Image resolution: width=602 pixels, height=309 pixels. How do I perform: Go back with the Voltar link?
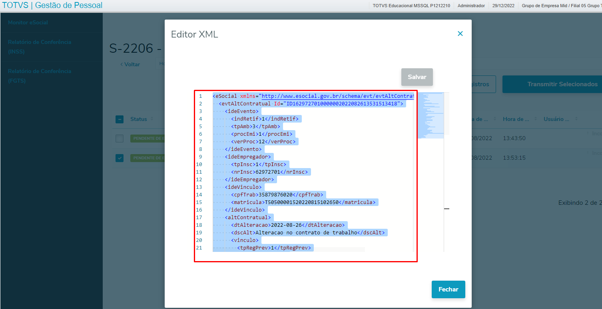[130, 64]
